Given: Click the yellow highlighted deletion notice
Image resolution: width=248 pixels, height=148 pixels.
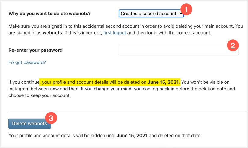Looking at the screenshot, I should 93,82.
